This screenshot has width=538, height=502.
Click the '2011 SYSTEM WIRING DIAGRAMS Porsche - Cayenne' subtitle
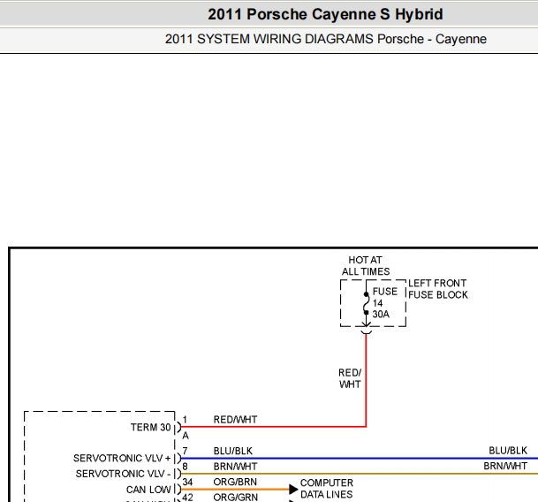[x=326, y=39]
